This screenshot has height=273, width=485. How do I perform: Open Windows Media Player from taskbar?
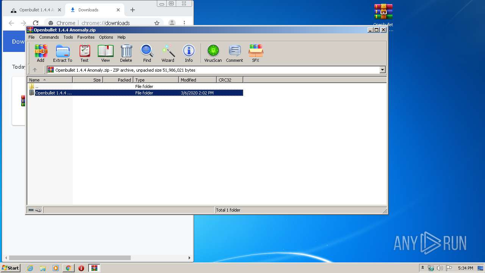(x=56, y=268)
